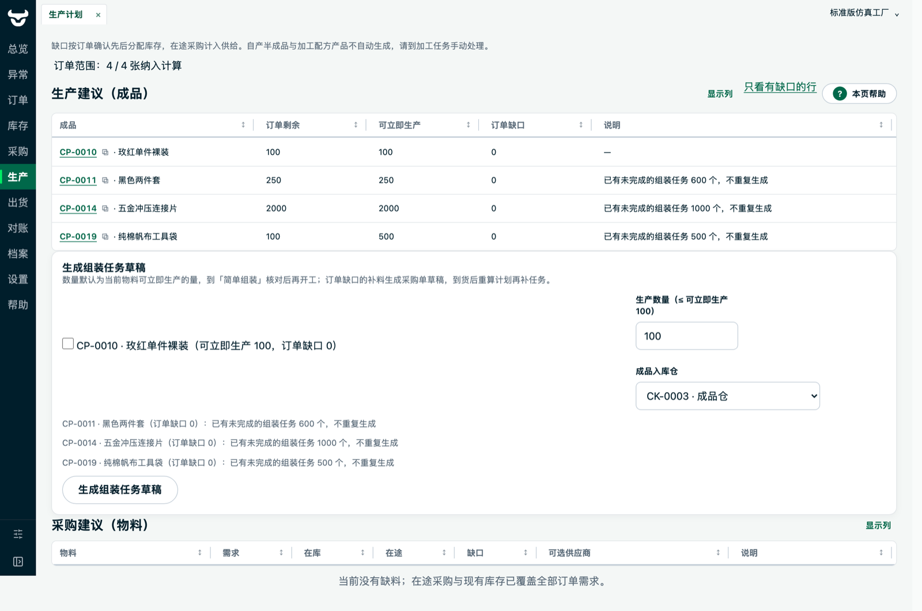The width and height of the screenshot is (922, 611).
Task: Navigate to 订单 sidebar item
Action: [18, 100]
